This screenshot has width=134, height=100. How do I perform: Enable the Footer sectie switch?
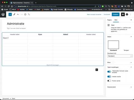pyautogui.click(x=109, y=81)
